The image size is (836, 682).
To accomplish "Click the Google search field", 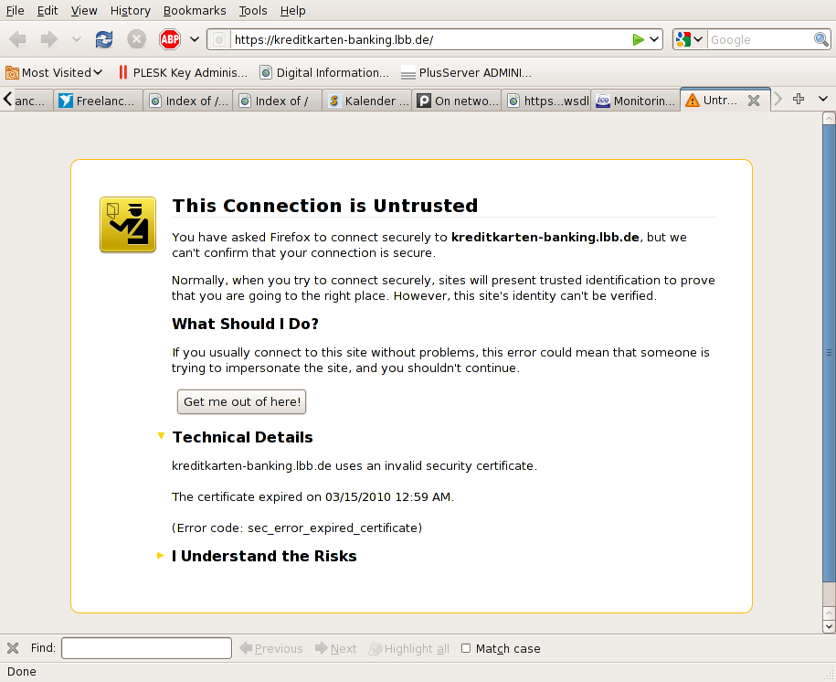I will (x=760, y=39).
